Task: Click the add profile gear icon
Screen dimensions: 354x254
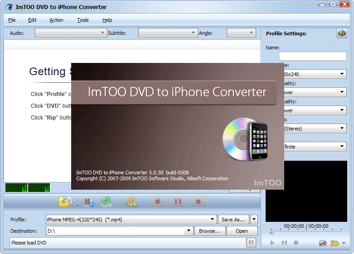Action: [131, 202]
